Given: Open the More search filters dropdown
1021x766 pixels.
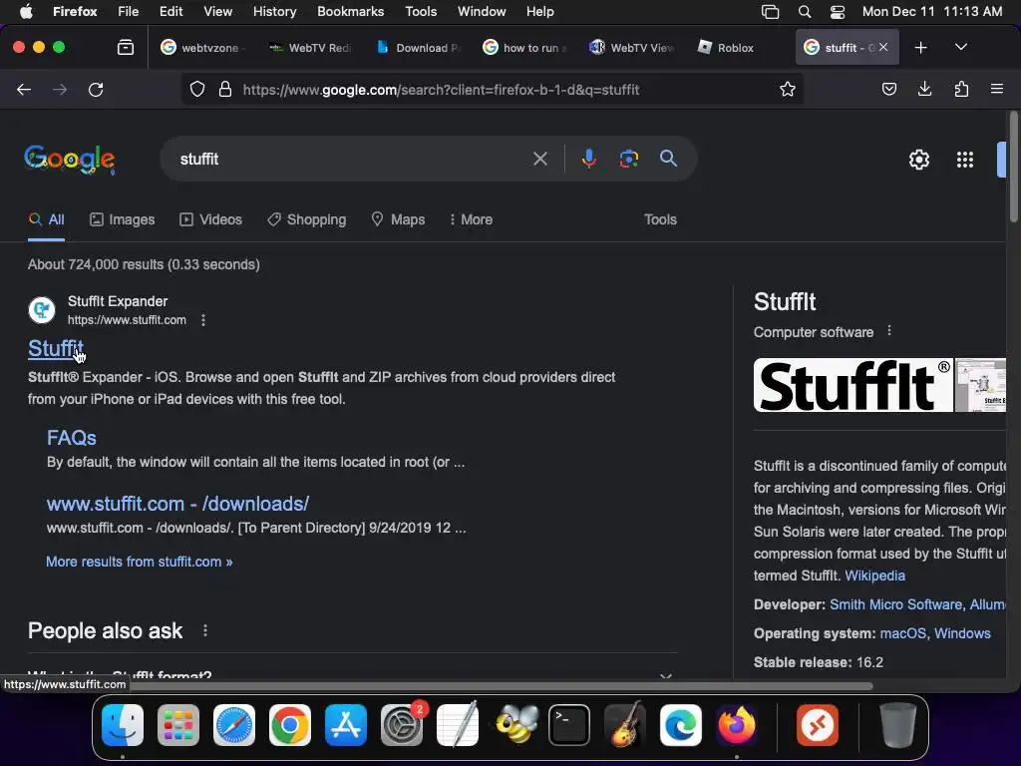Looking at the screenshot, I should pyautogui.click(x=471, y=219).
